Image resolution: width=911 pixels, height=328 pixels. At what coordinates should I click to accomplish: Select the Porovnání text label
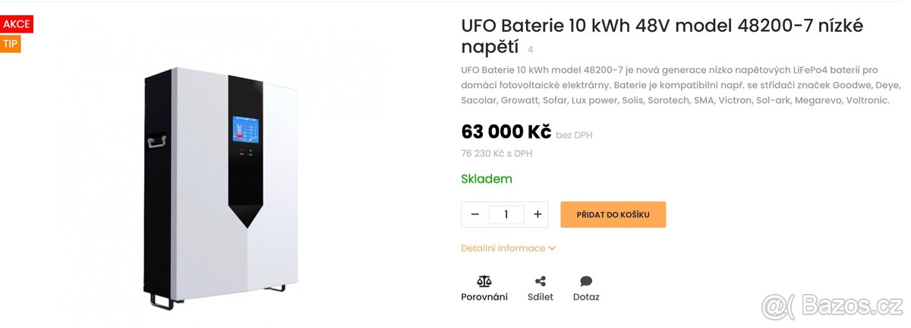[x=484, y=297]
